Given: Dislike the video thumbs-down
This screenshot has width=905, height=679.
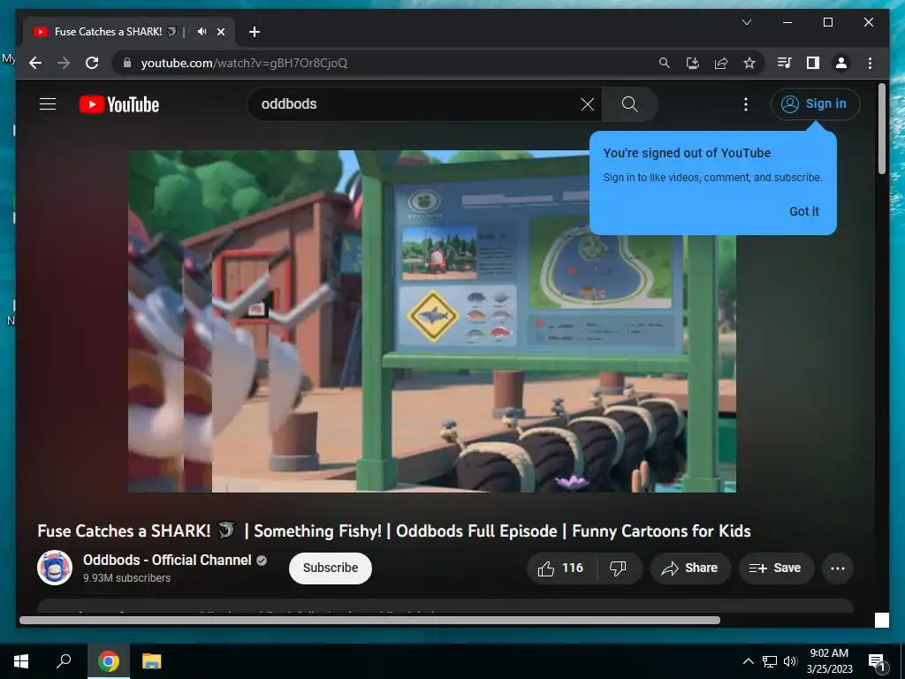Looking at the screenshot, I should [x=620, y=568].
